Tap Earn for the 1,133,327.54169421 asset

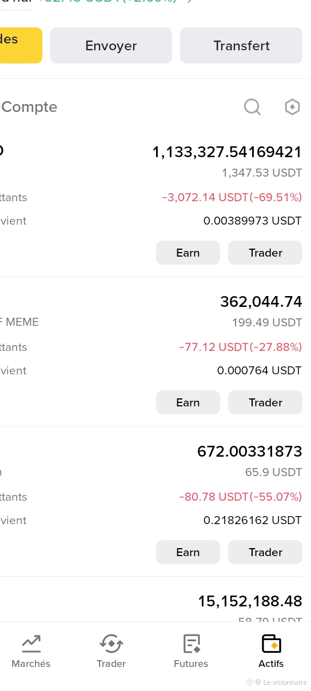[x=188, y=253]
